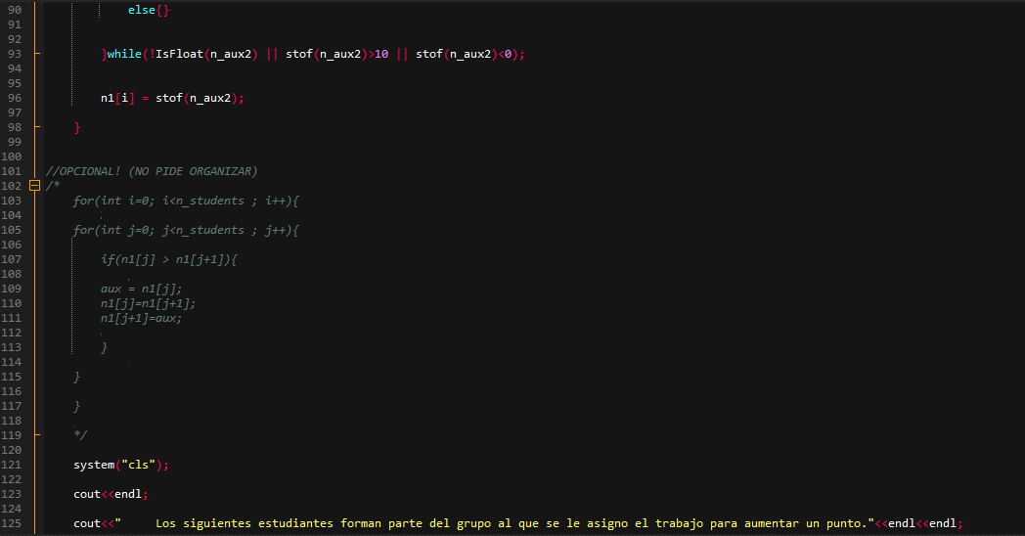Place cursor on cout<<endl; at line 123

(x=111, y=494)
